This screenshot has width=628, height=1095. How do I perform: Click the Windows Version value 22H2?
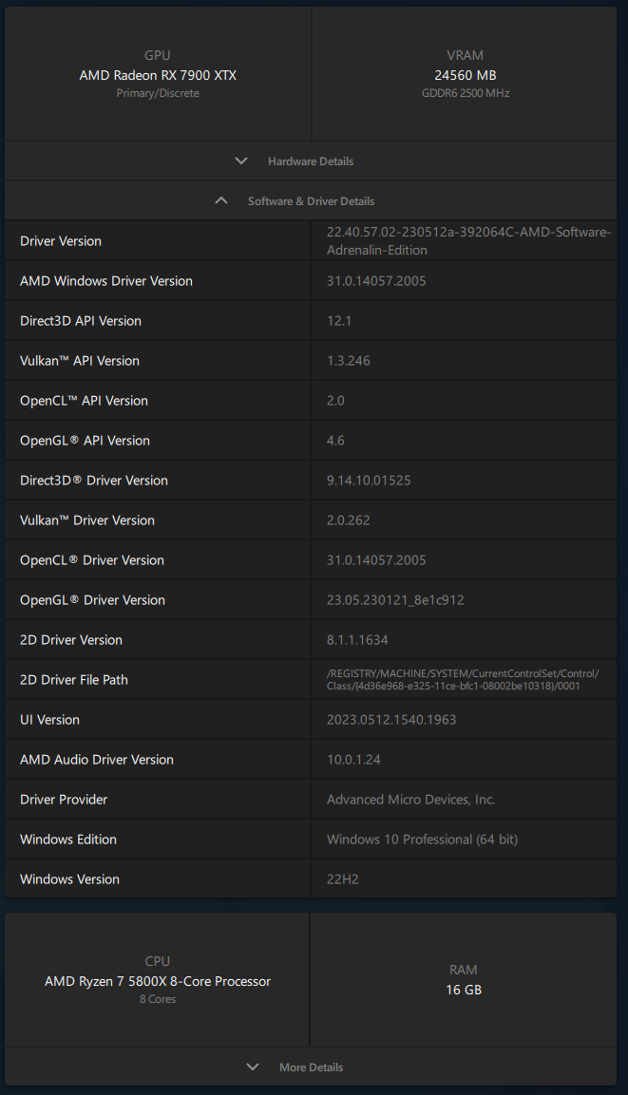pyautogui.click(x=342, y=879)
